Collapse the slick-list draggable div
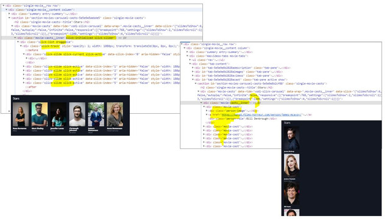This screenshot has height=219, width=390. pyautogui.click(x=18, y=42)
